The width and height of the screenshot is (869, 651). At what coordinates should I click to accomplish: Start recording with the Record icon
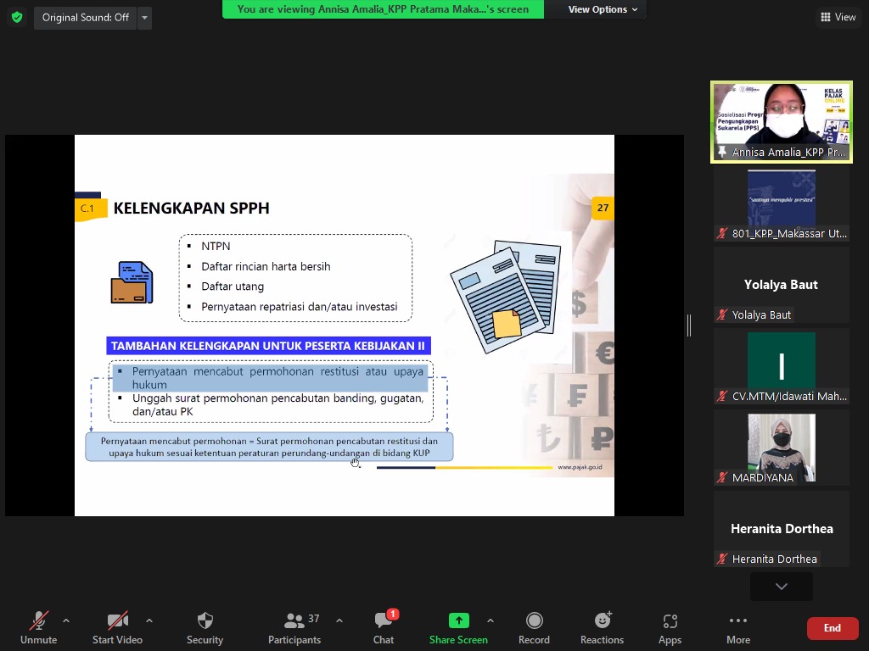point(534,628)
